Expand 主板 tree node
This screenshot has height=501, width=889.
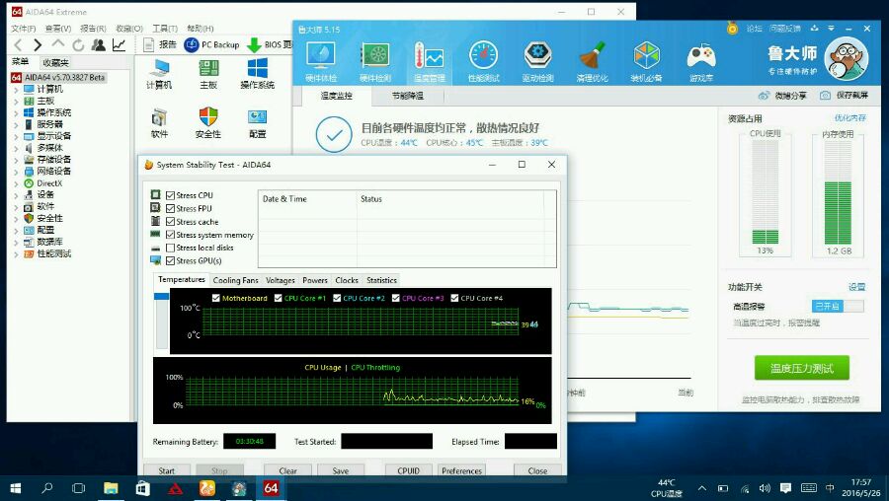point(16,102)
